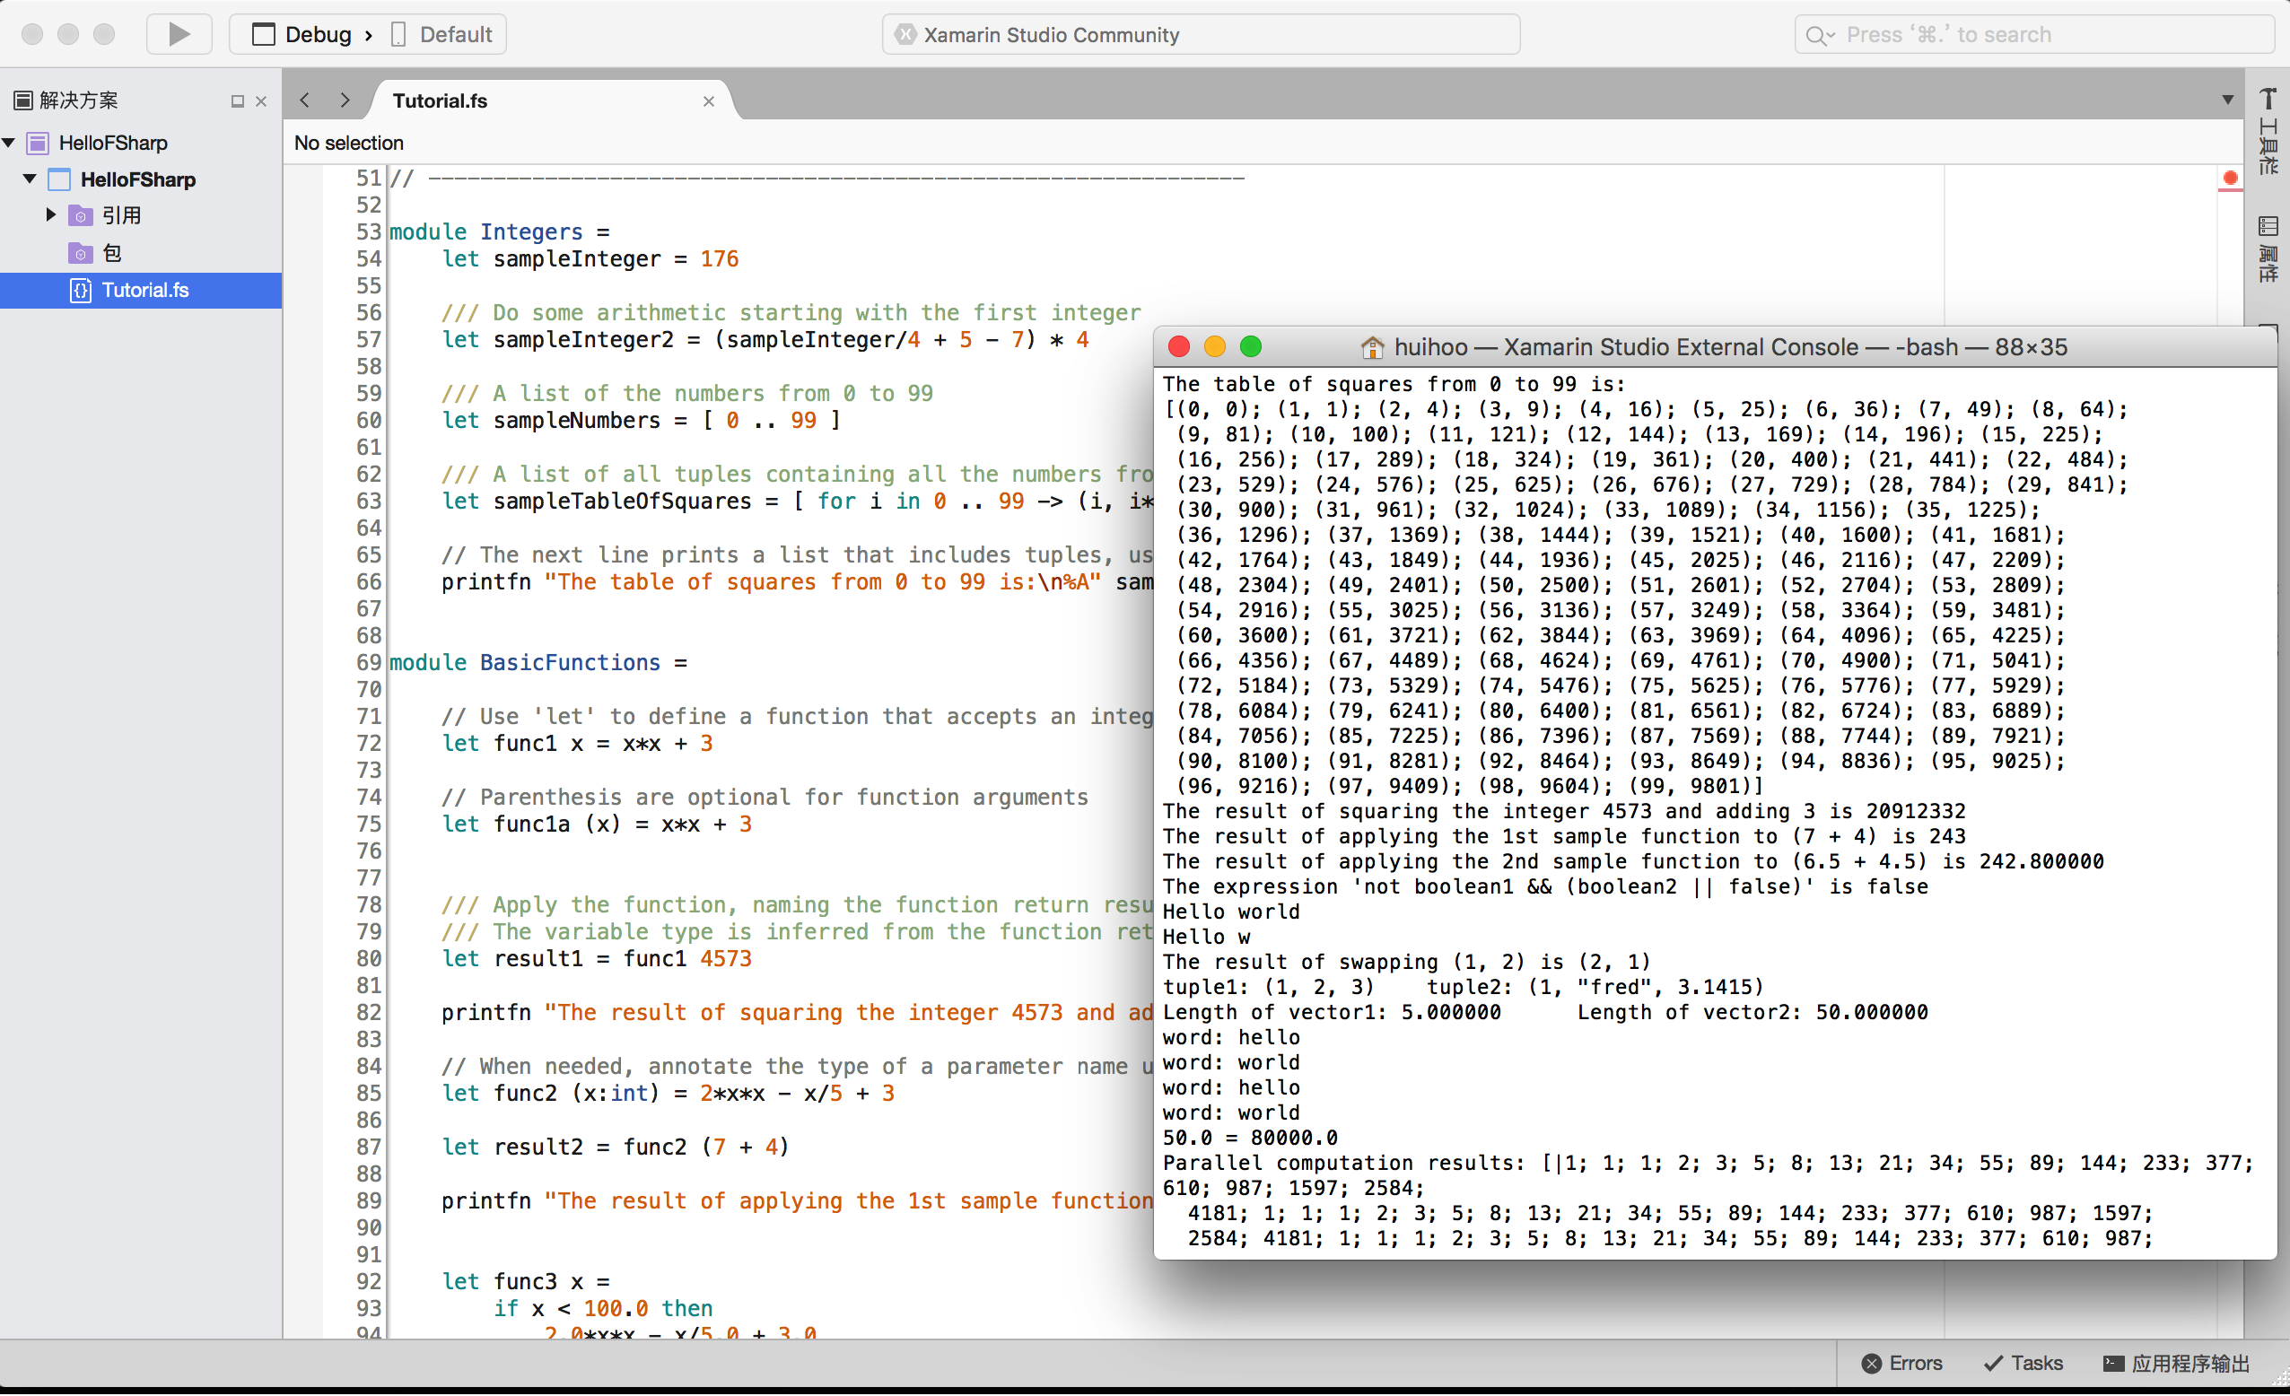Click the red error marker in scrollbar
This screenshot has height=1396, width=2290.
2229,178
